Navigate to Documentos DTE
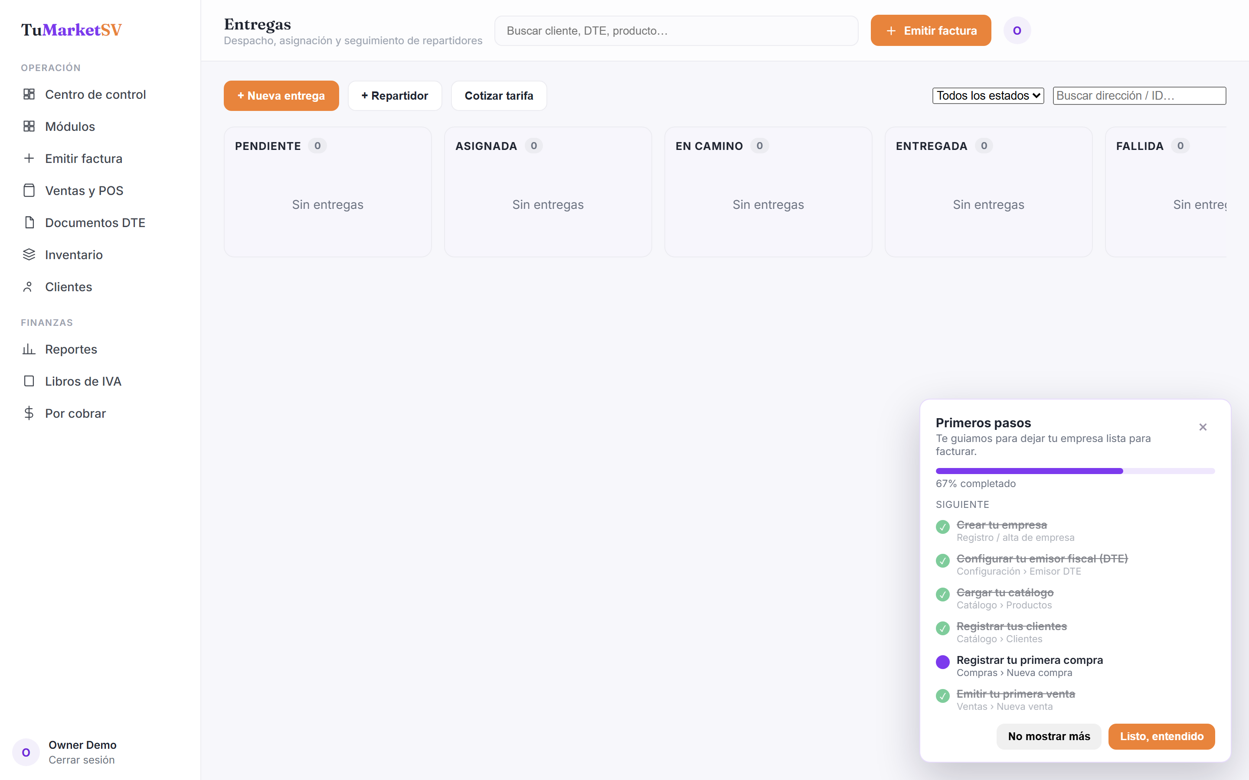This screenshot has width=1249, height=780. tap(95, 222)
